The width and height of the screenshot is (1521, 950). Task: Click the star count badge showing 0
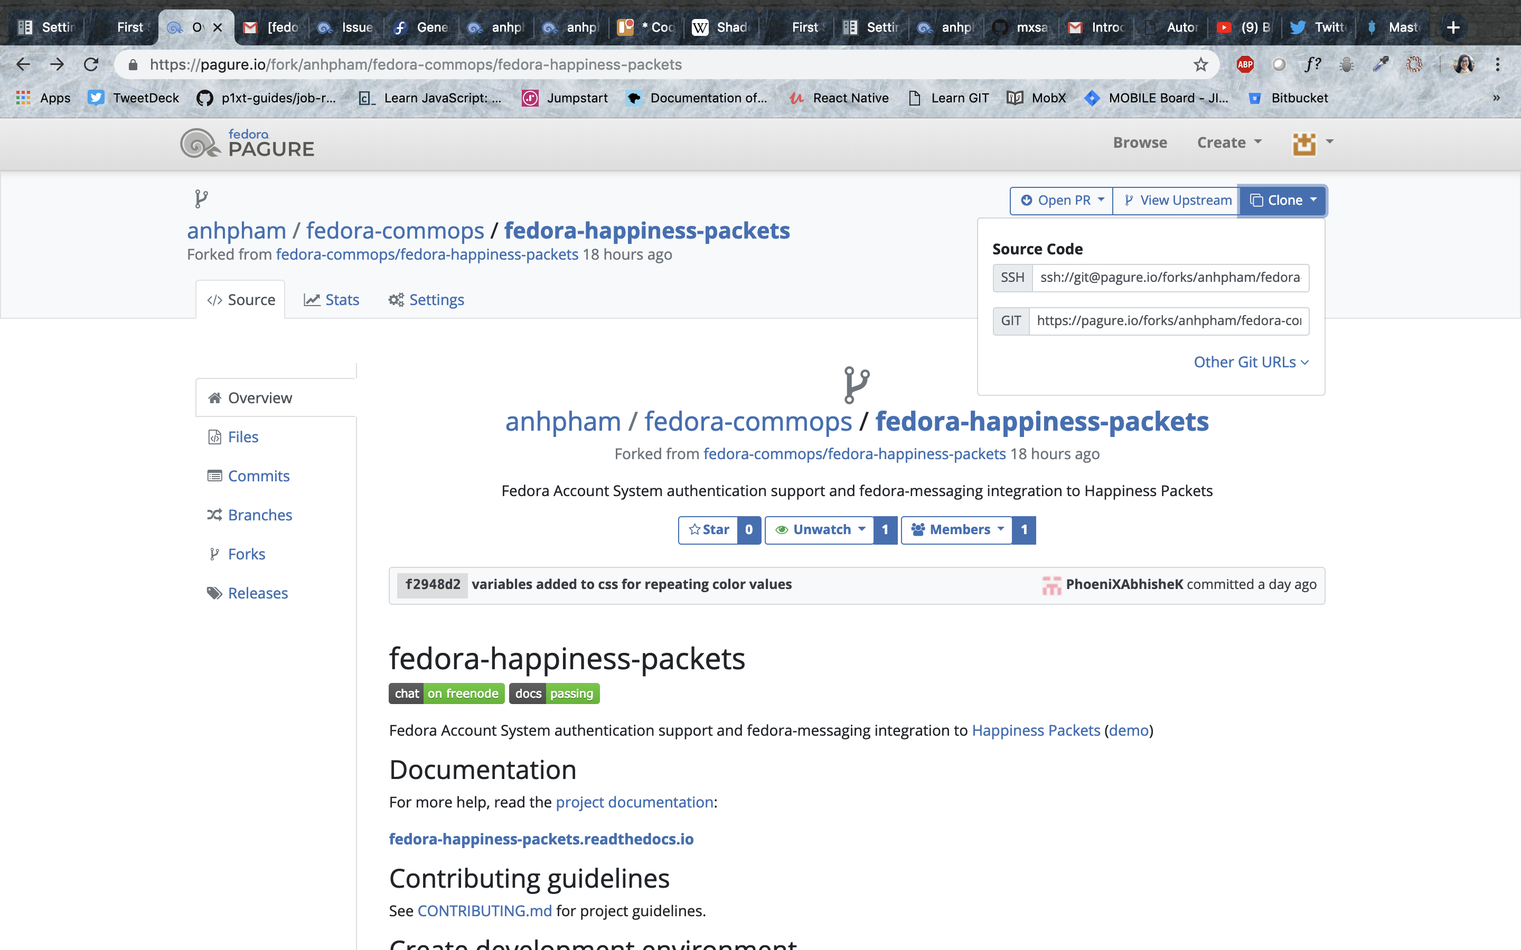coord(749,530)
